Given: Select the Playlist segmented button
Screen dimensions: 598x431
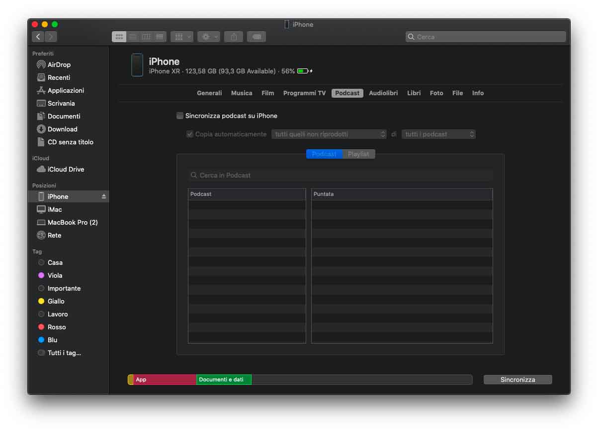Looking at the screenshot, I should pos(358,154).
